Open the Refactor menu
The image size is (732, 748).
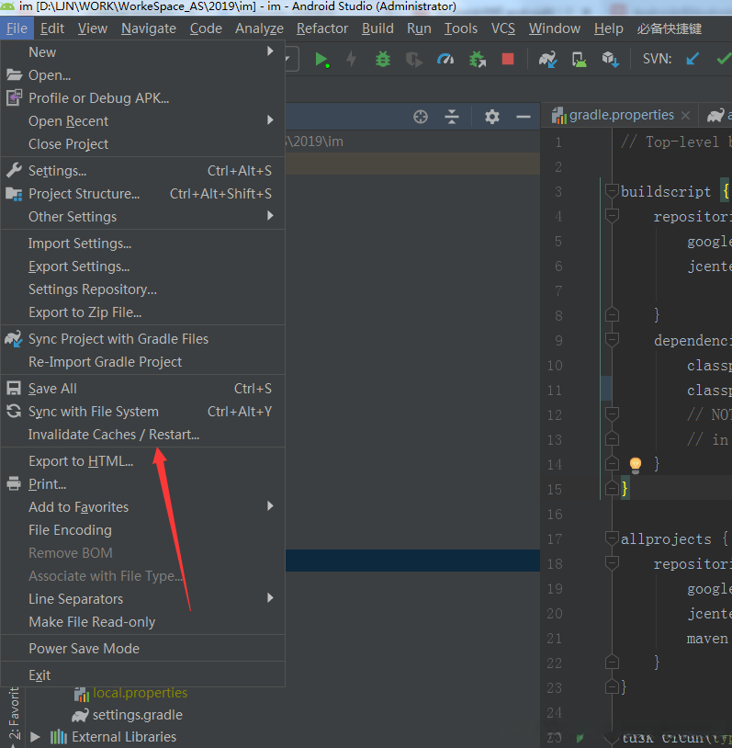(x=321, y=28)
